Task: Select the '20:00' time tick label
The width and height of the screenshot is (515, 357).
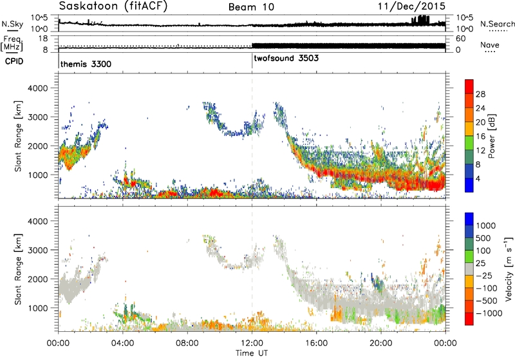Action: (380, 343)
